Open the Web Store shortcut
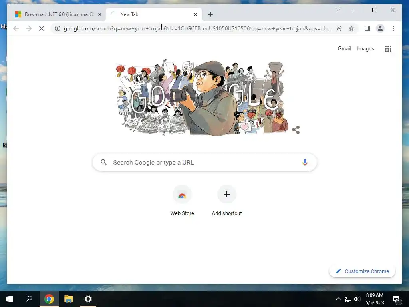Screen dimensions: 409x307 tap(182, 201)
